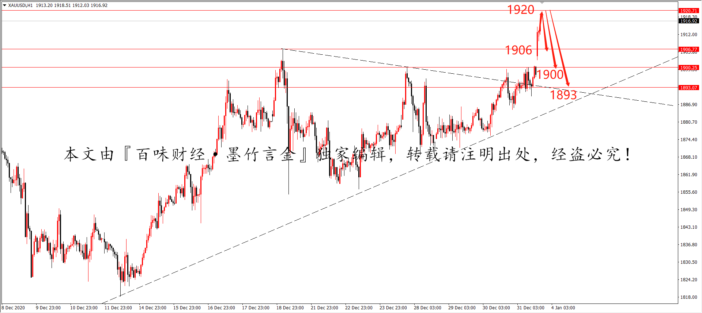Click the XAUUSDi,H1 symbol title
The width and height of the screenshot is (702, 313).
click(x=20, y=5)
